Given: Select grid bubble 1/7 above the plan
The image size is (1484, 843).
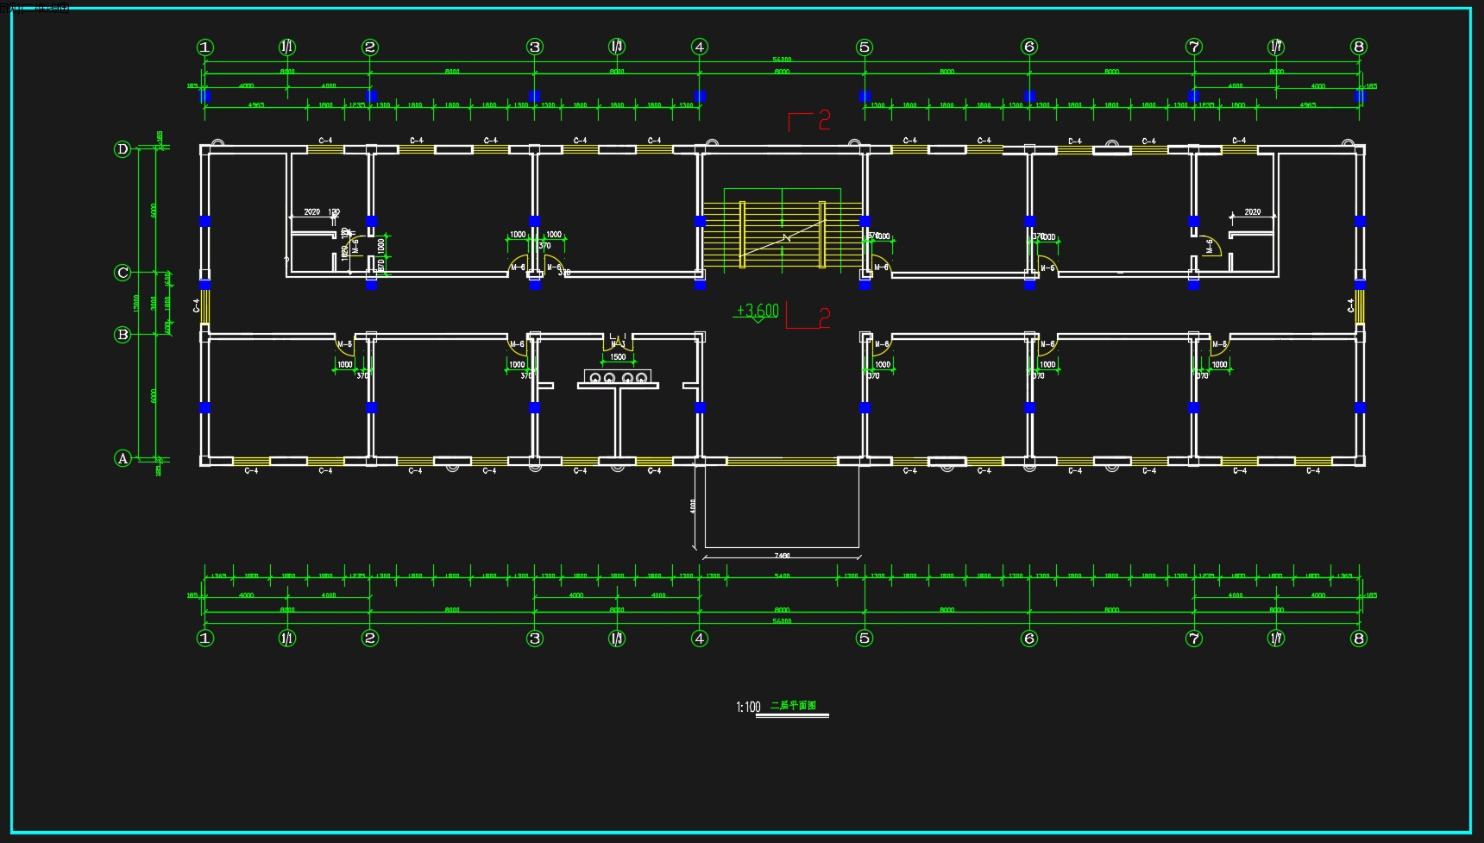Looking at the screenshot, I should pos(1276,47).
